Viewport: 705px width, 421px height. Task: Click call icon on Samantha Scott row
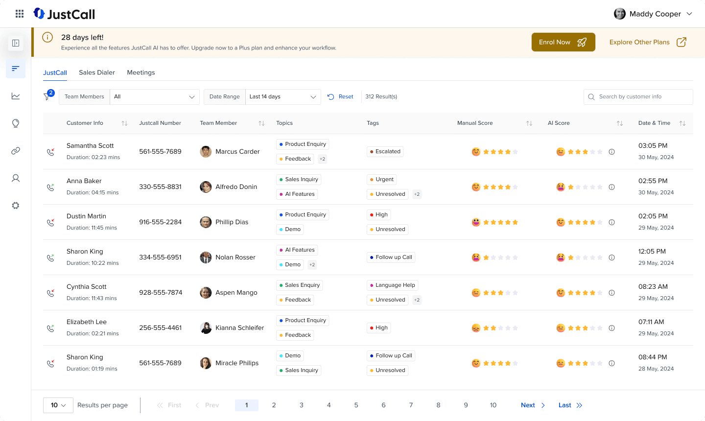coord(50,152)
